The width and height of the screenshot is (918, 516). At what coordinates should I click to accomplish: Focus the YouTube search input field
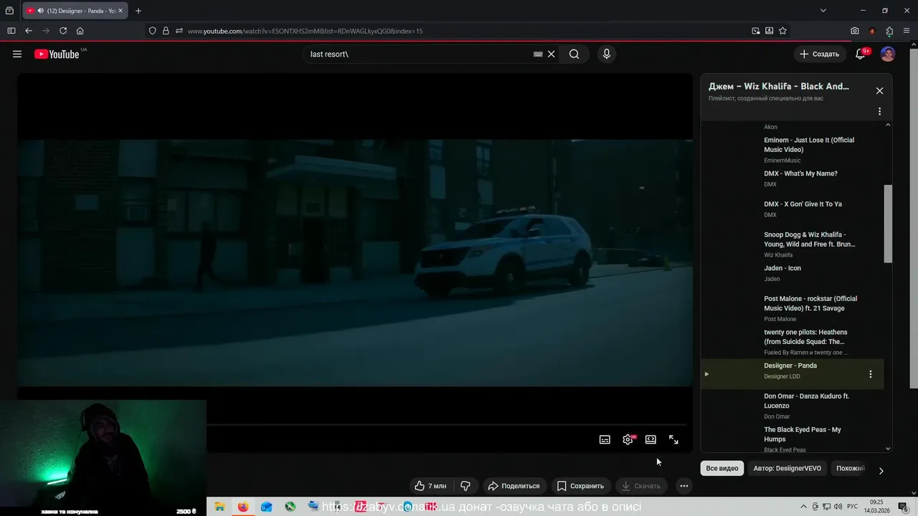tap(420, 54)
